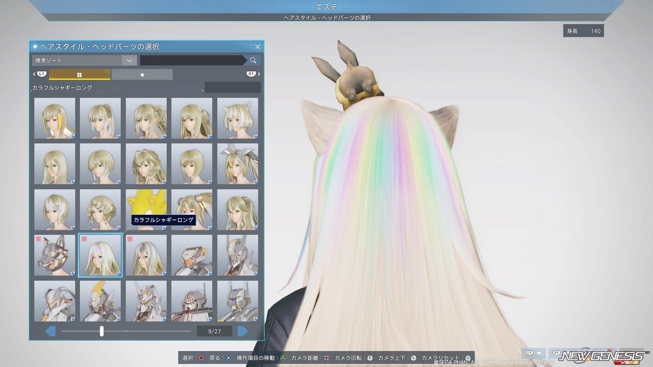Select robot head with yellow crest horn
This screenshot has height=367, width=653.
tap(100, 301)
